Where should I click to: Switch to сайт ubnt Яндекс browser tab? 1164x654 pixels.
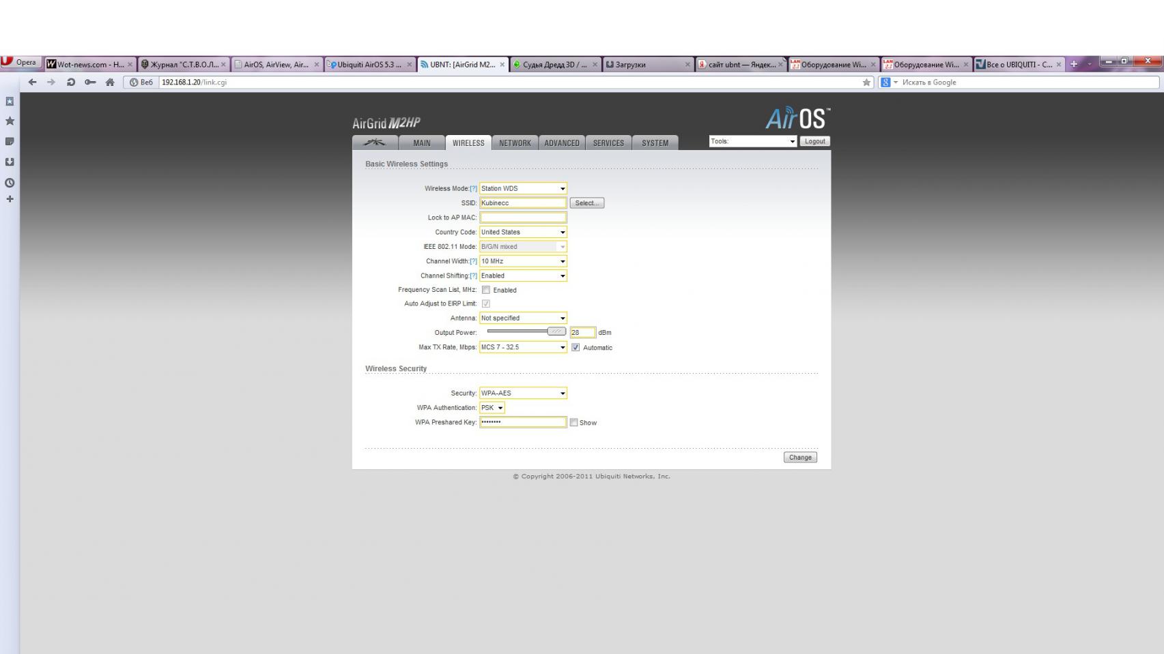741,65
